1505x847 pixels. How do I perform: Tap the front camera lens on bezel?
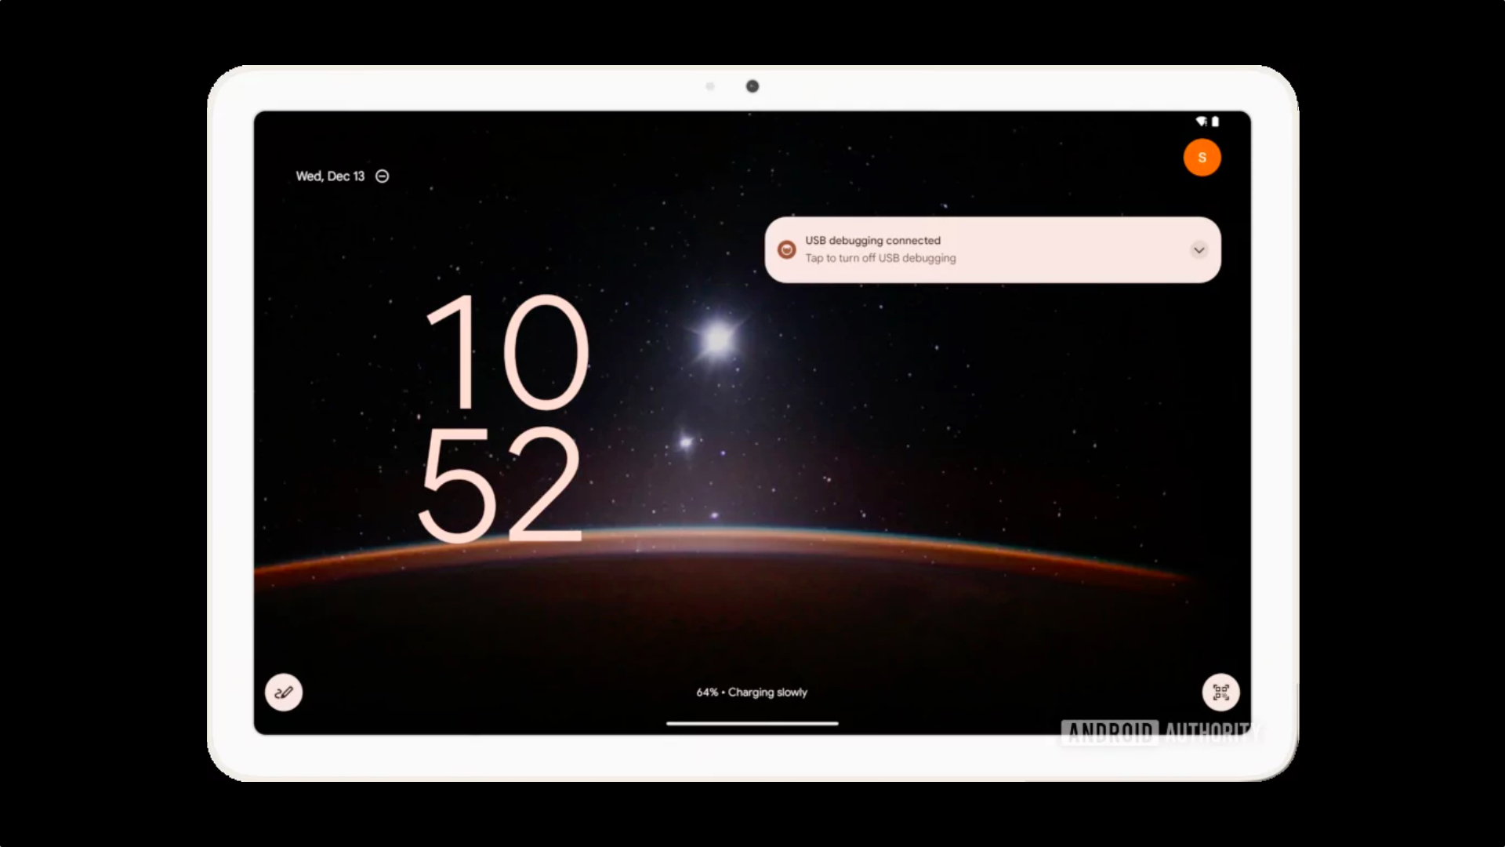pos(752,86)
